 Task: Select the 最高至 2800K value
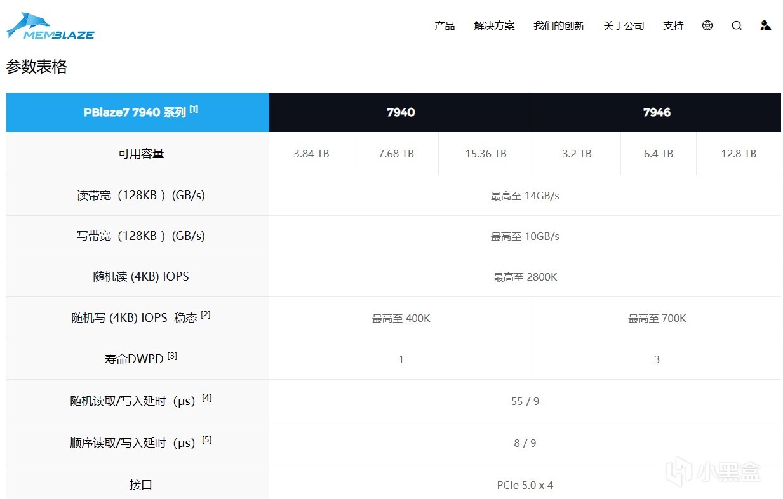click(x=525, y=277)
